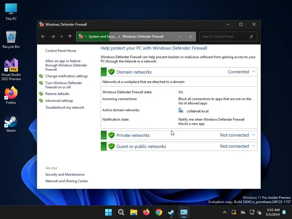Click Restore defaults link
The height and width of the screenshot is (219, 292).
pyautogui.click(x=57, y=94)
